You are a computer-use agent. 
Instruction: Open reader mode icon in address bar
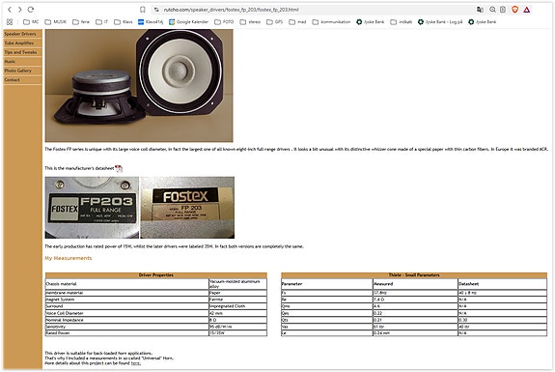tap(503, 10)
